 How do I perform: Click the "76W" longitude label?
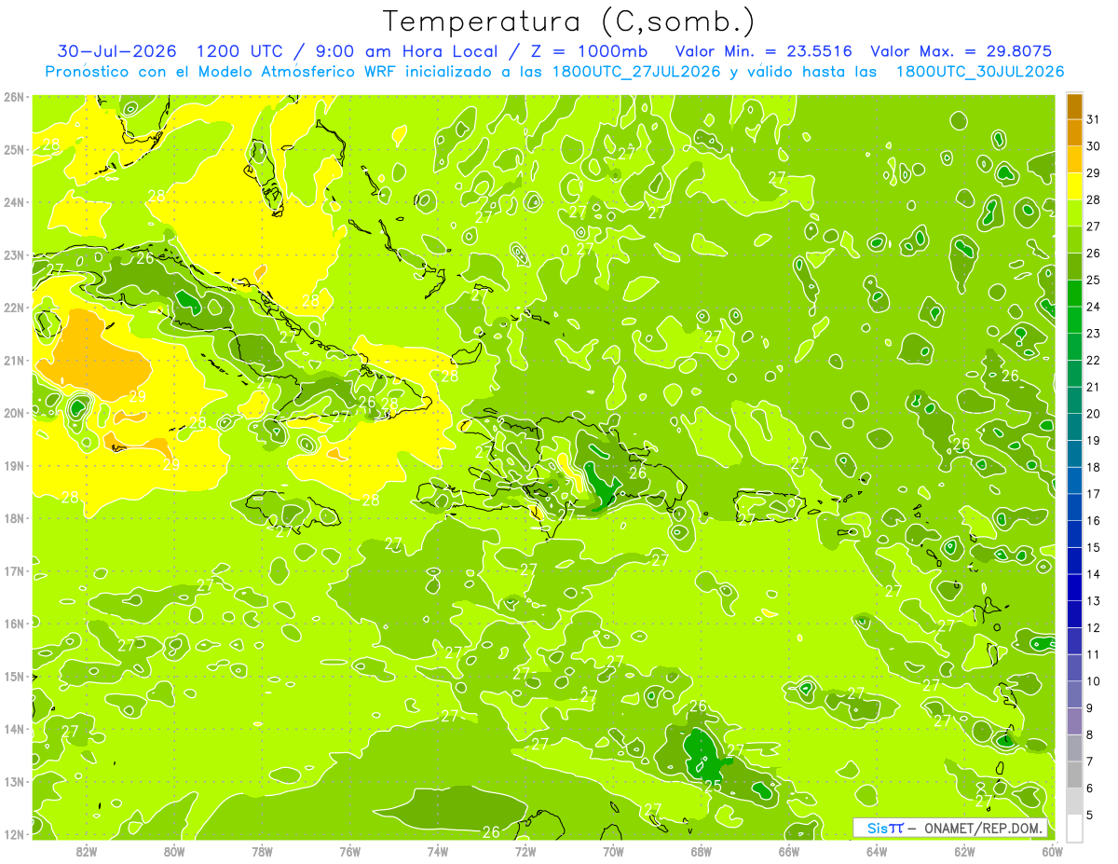pyautogui.click(x=350, y=851)
